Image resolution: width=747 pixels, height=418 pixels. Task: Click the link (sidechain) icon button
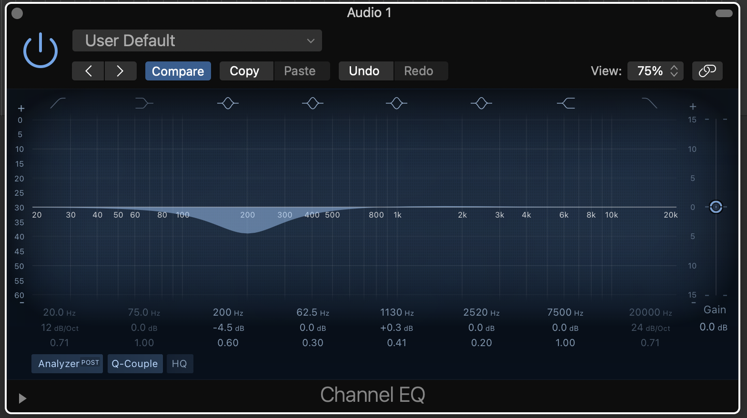click(x=707, y=71)
